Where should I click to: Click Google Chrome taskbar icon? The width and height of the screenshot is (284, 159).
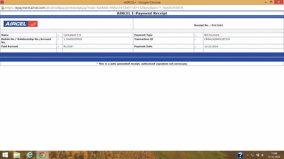(42, 155)
